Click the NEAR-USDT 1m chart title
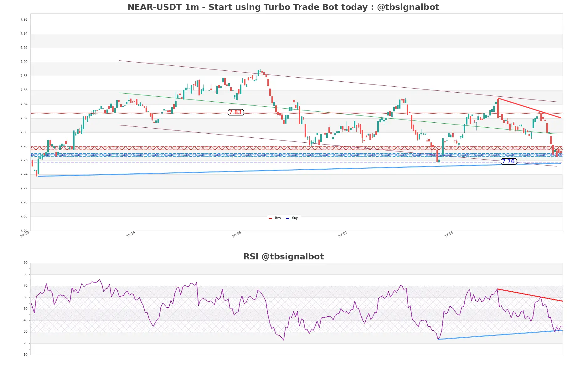The width and height of the screenshot is (567, 378). click(x=283, y=7)
